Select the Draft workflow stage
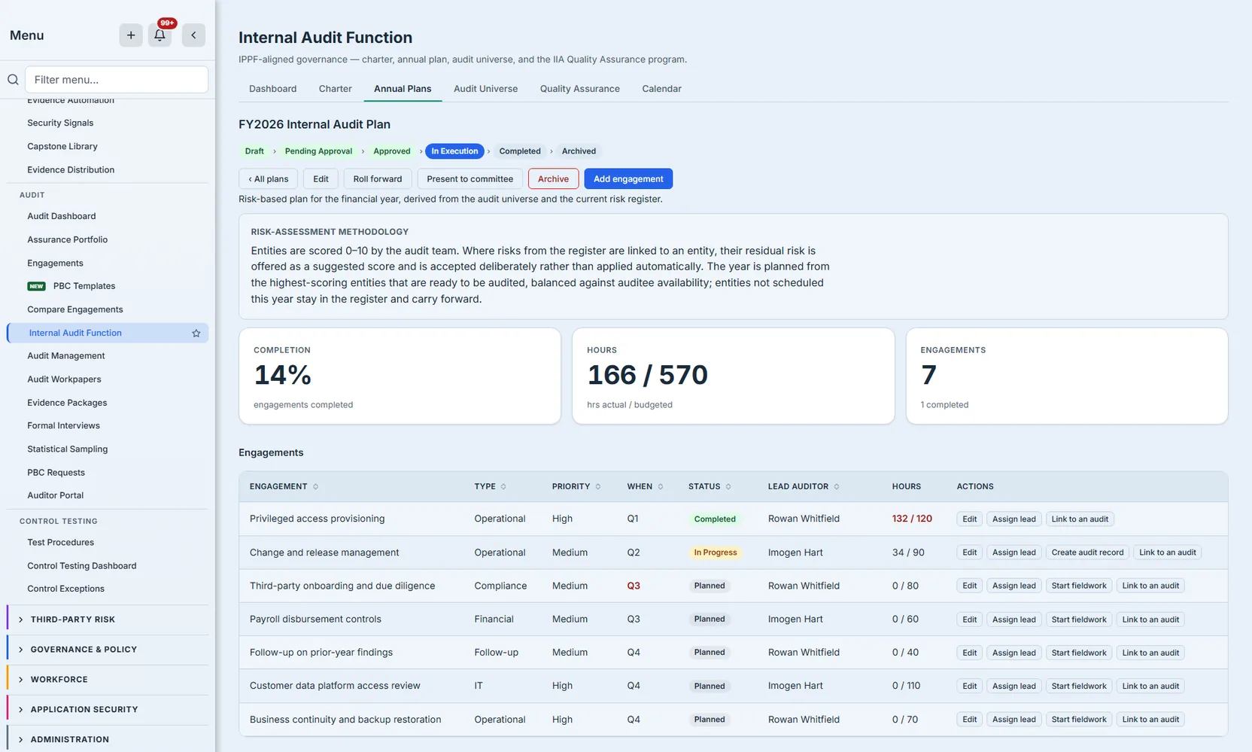1252x752 pixels. coord(254,151)
